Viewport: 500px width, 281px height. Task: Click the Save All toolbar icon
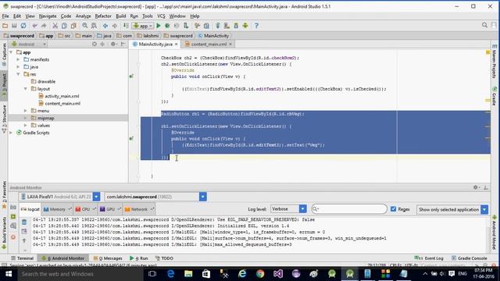click(14, 26)
